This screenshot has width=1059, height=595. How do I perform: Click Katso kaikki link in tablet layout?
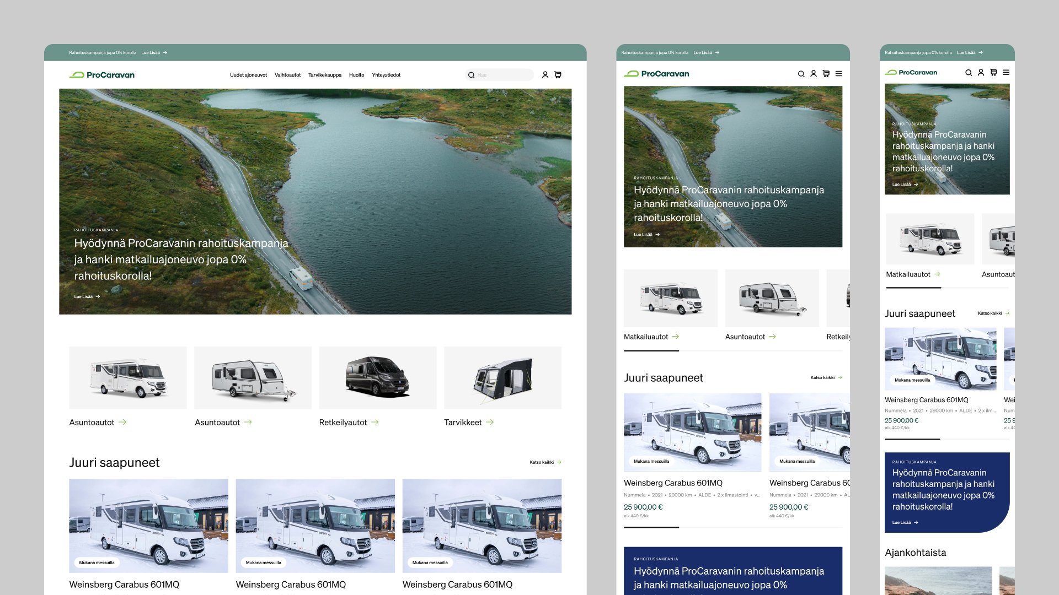[x=826, y=377]
